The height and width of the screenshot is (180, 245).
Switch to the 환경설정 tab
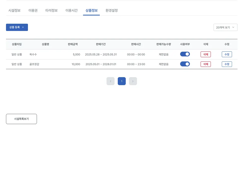[x=112, y=10]
